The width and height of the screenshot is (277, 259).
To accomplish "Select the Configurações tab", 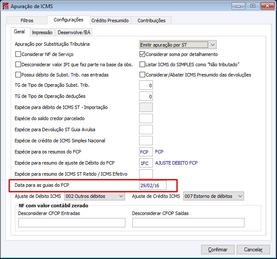I will click(69, 20).
